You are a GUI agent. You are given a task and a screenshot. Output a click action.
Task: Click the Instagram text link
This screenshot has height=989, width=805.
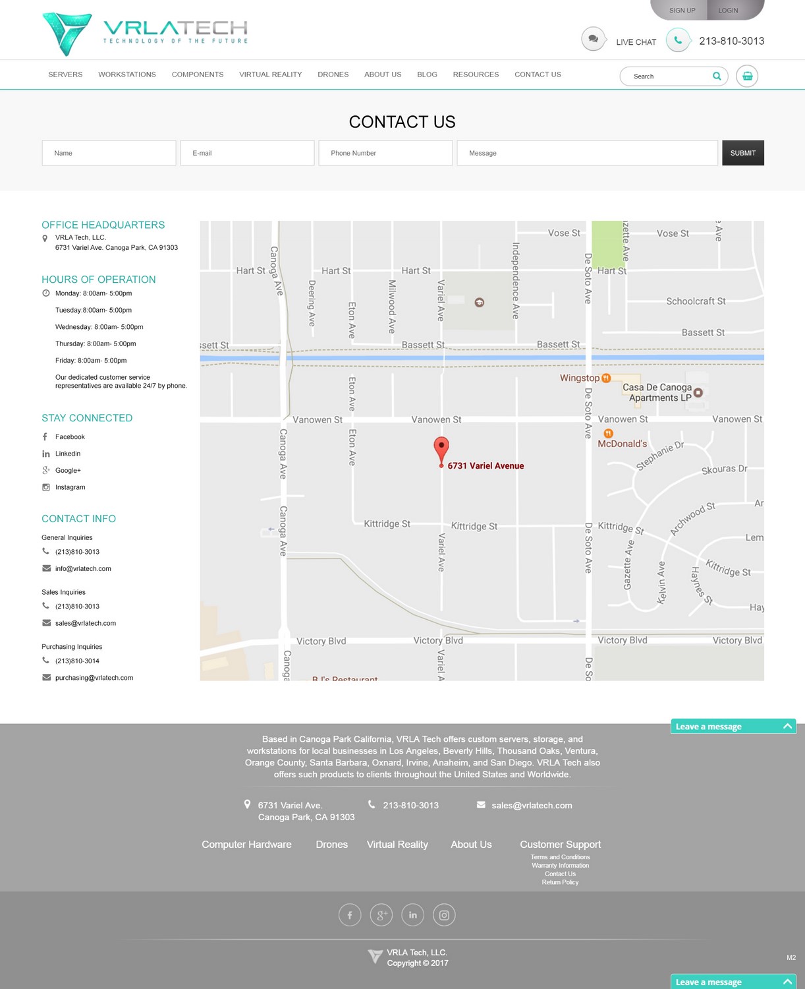70,487
